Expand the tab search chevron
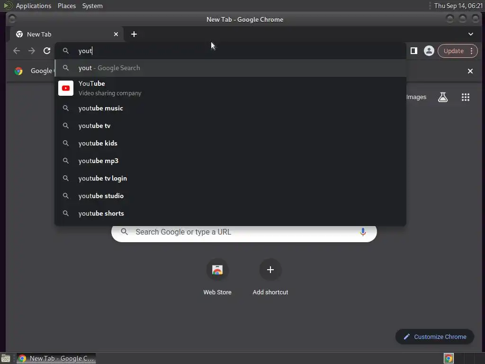 tap(471, 34)
